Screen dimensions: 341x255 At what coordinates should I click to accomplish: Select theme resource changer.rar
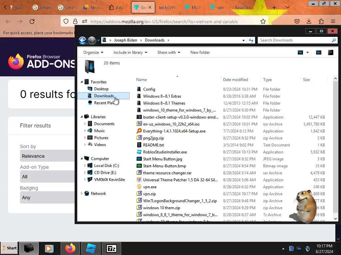tap(167, 173)
